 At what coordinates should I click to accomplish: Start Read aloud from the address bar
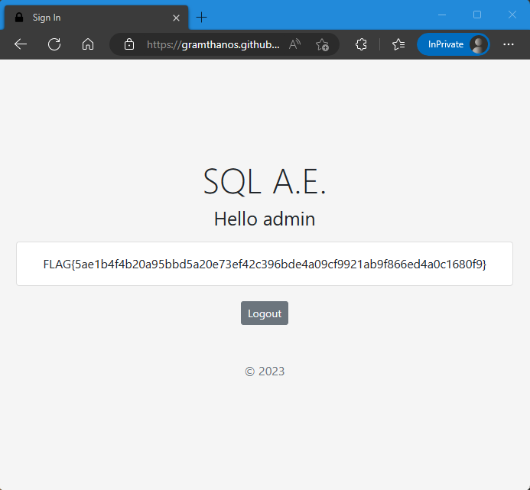294,44
